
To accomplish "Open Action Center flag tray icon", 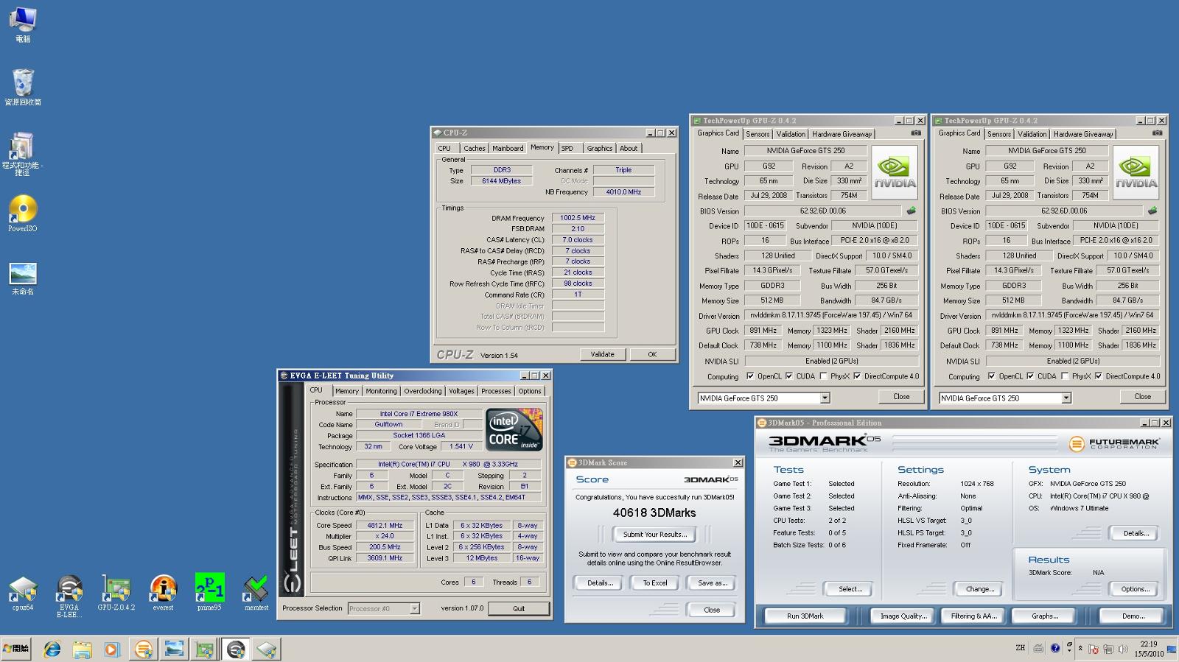I will point(1094,649).
